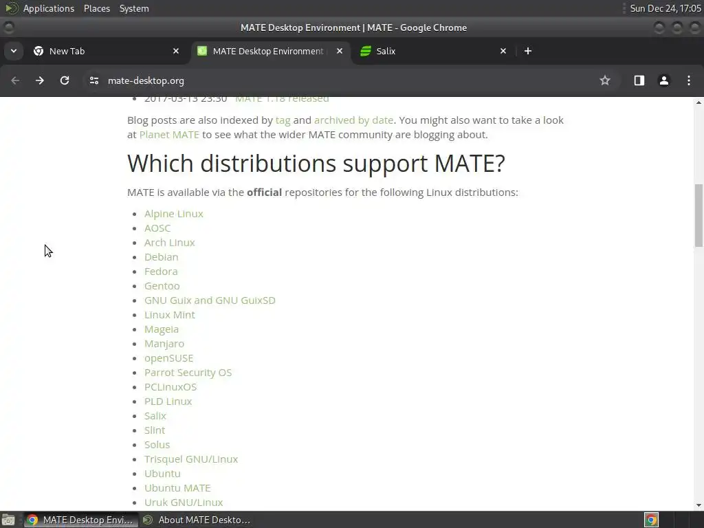Open the Parrot Security OS link
Screen dimensions: 704x528
[188, 373]
